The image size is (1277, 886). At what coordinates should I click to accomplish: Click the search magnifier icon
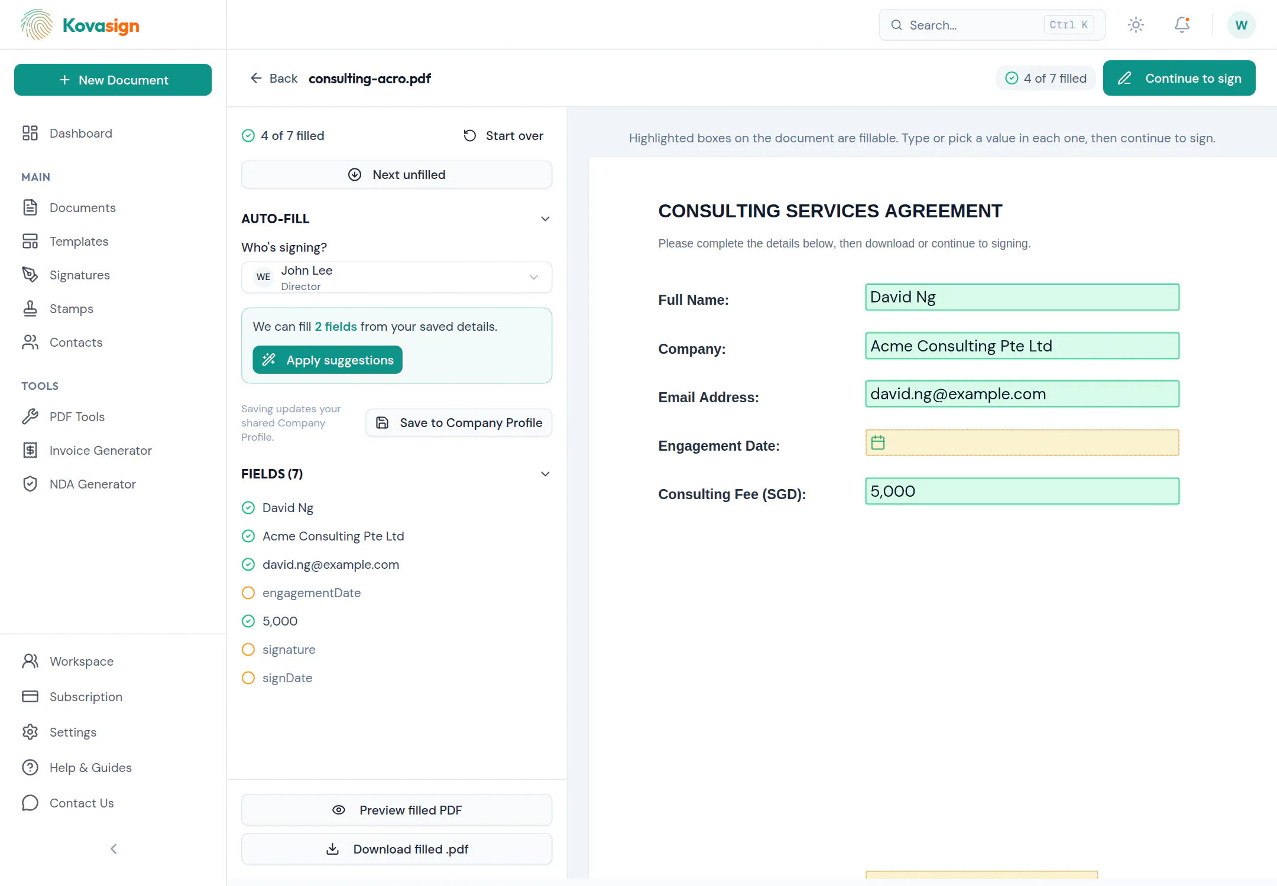(896, 25)
